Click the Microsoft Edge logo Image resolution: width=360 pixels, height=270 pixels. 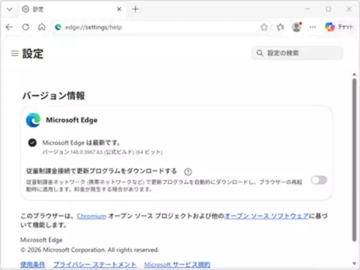(x=33, y=120)
